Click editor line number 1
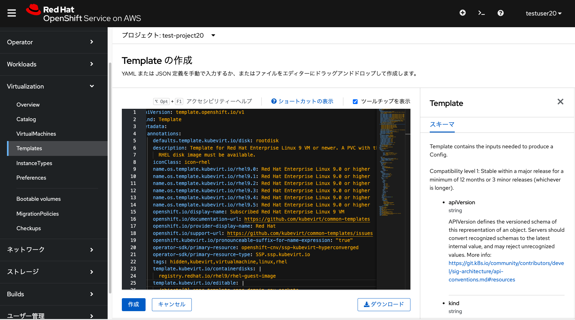Viewport: 575px width, 320px height. [x=134, y=112]
